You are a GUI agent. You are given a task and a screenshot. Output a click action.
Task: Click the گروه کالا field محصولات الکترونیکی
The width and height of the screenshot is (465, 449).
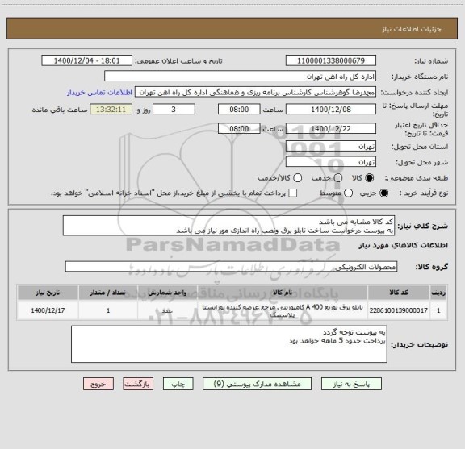coord(231,267)
